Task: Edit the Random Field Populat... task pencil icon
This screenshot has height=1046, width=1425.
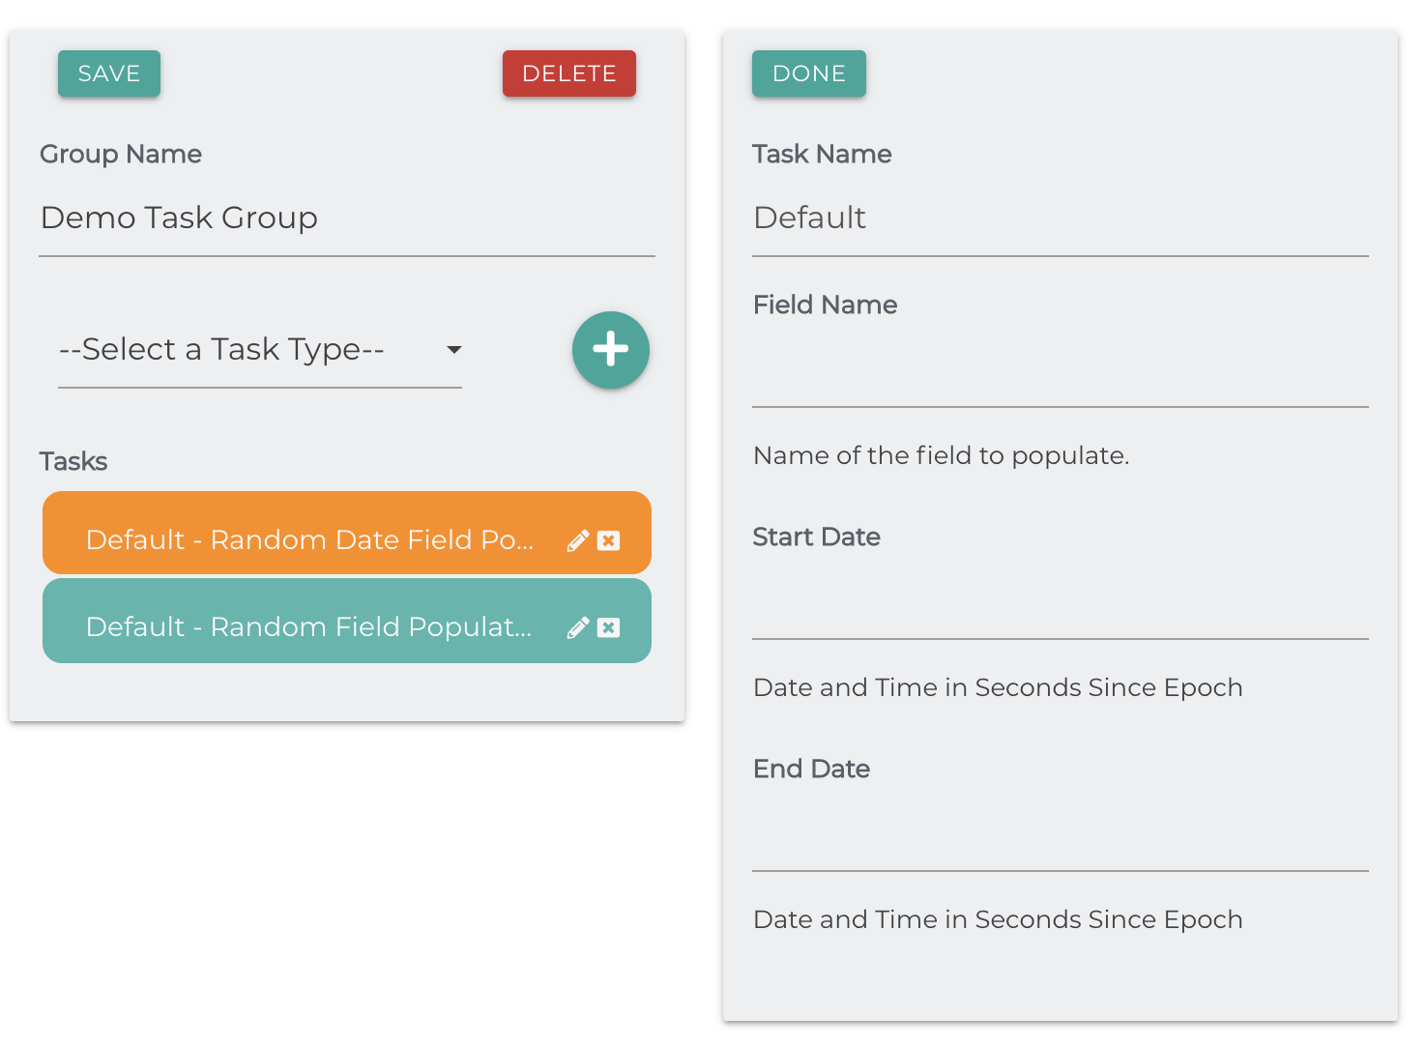Action: [x=578, y=627]
